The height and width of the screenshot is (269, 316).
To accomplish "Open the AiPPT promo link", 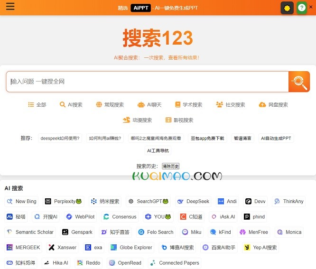I will [x=140, y=8].
